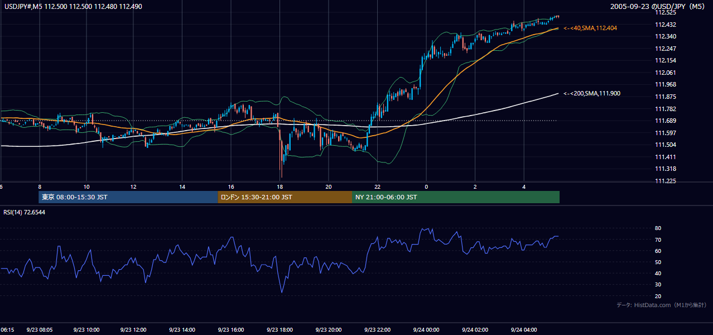Click hour marker 14 under the price chart
This screenshot has height=335, width=713.
click(x=182, y=186)
